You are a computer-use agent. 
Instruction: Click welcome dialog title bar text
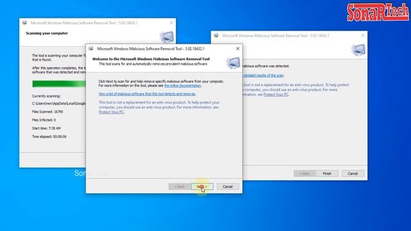(x=151, y=49)
